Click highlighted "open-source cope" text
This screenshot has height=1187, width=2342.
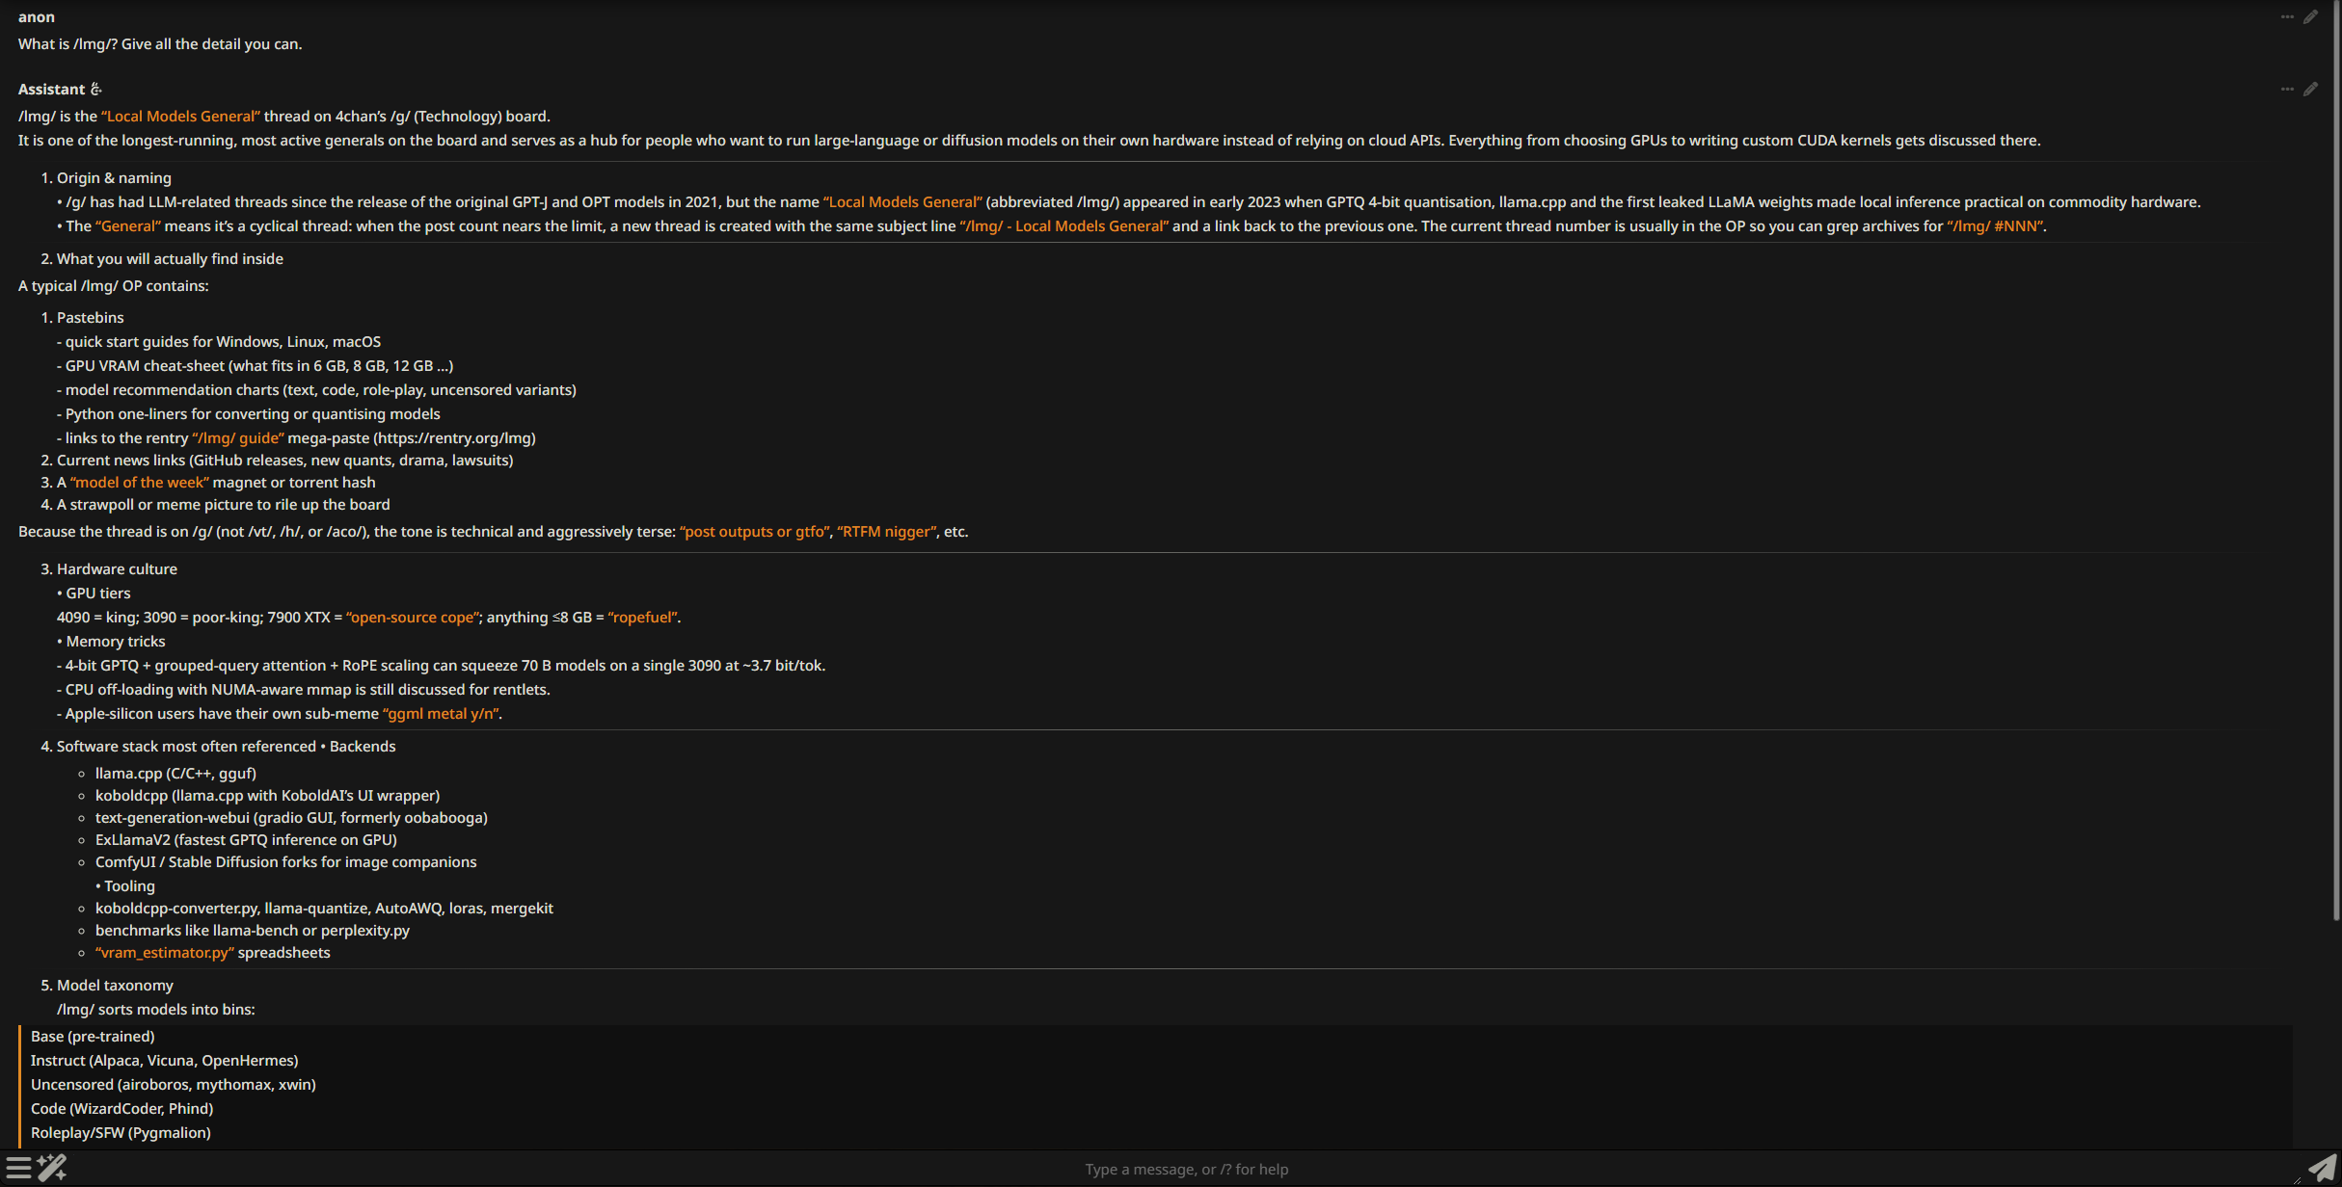click(x=413, y=618)
